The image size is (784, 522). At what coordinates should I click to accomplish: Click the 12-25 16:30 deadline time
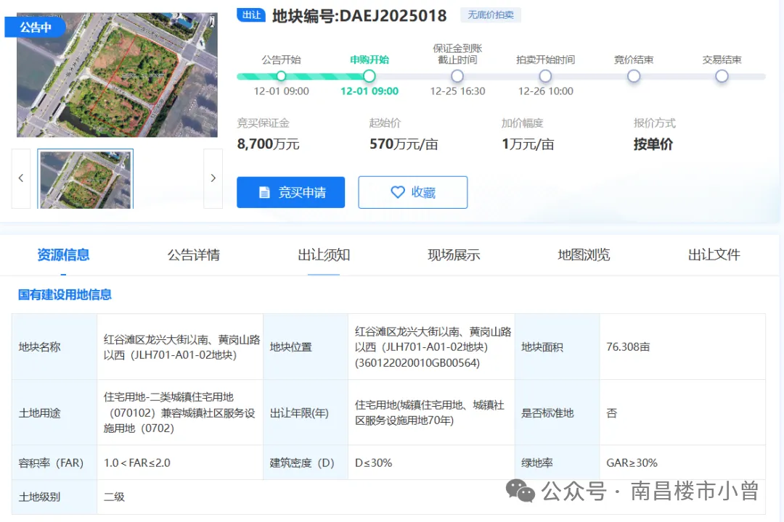[457, 91]
